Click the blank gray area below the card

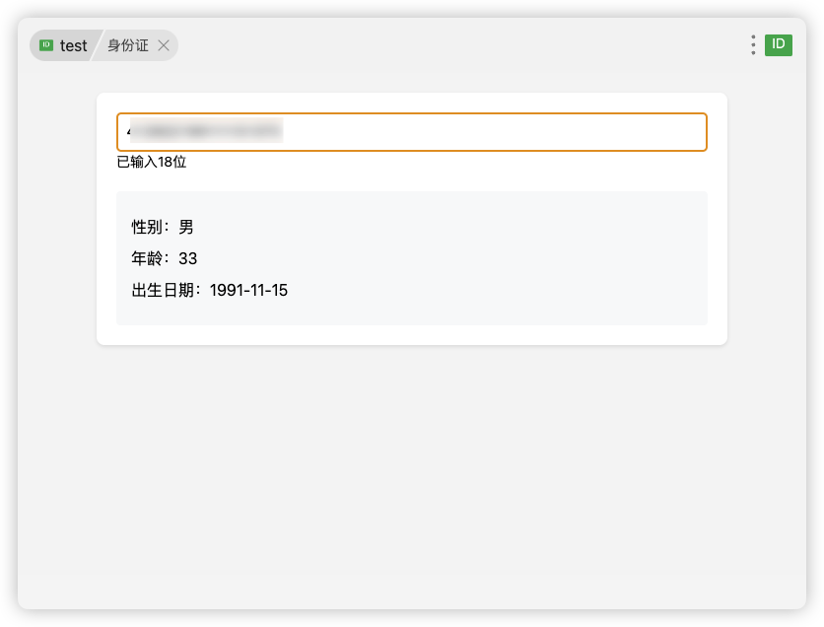411,473
